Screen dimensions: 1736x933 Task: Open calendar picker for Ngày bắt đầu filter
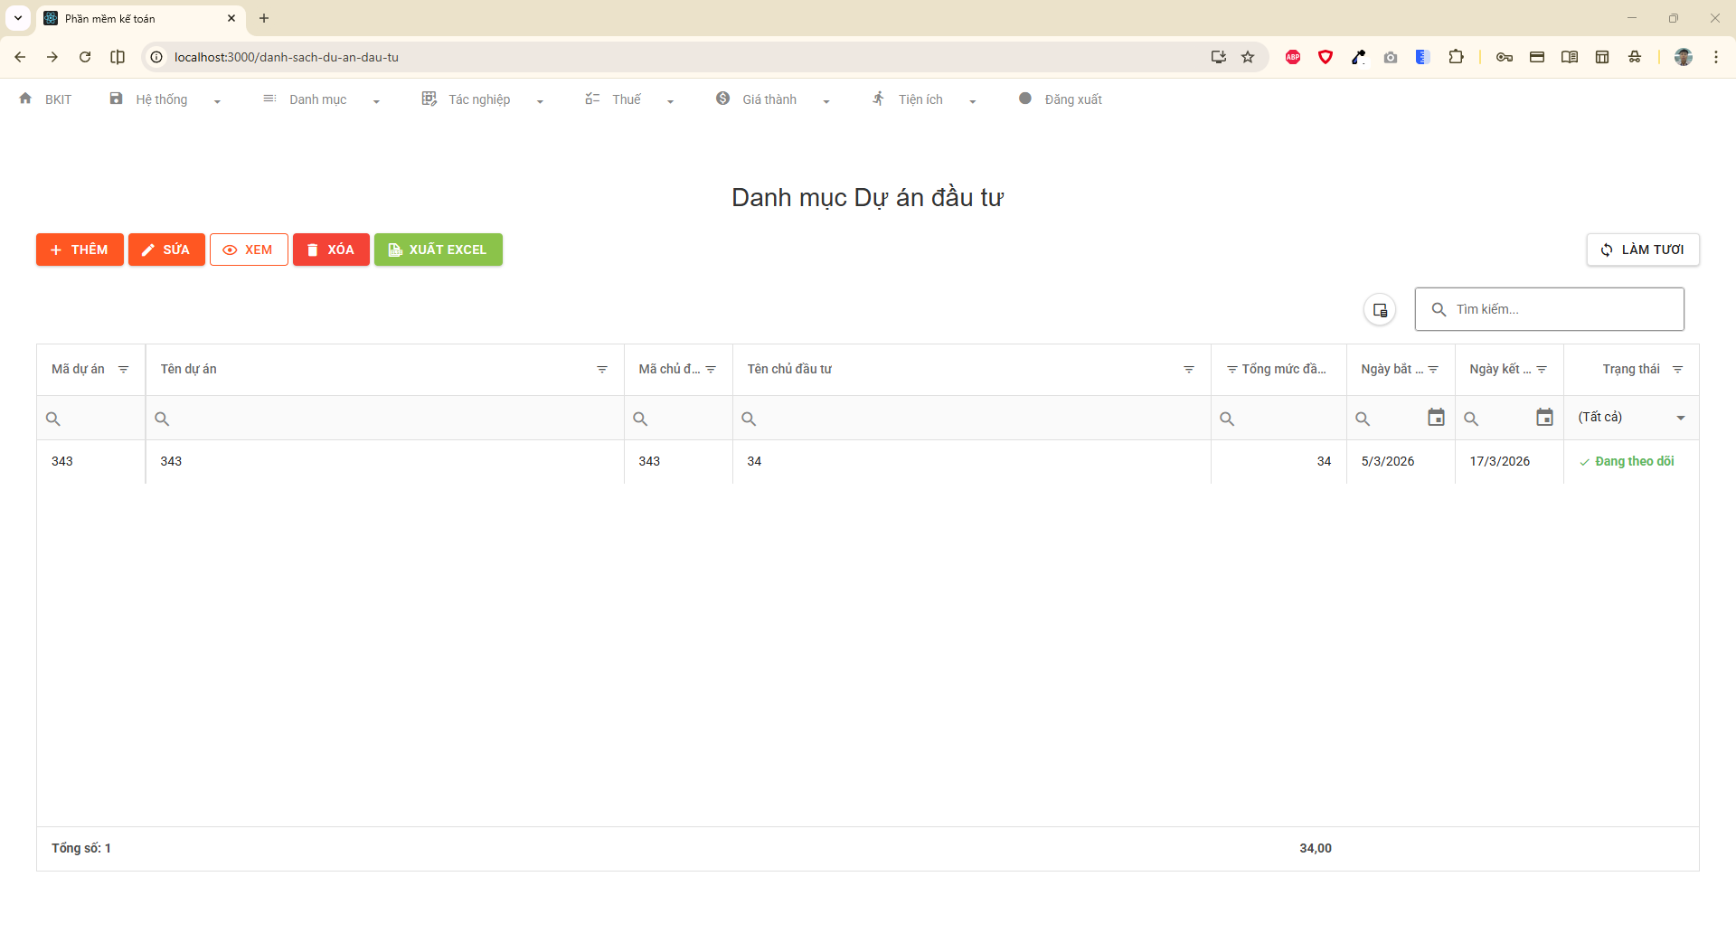tap(1436, 418)
